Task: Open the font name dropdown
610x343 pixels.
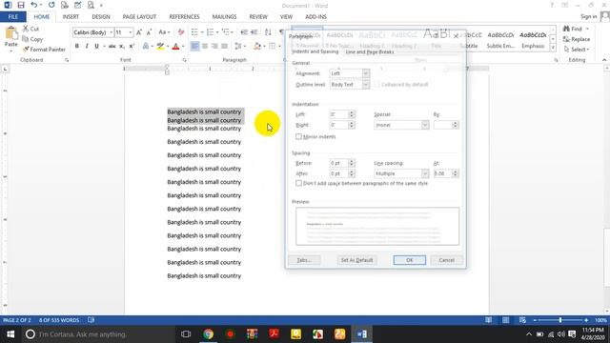Action: tap(111, 32)
